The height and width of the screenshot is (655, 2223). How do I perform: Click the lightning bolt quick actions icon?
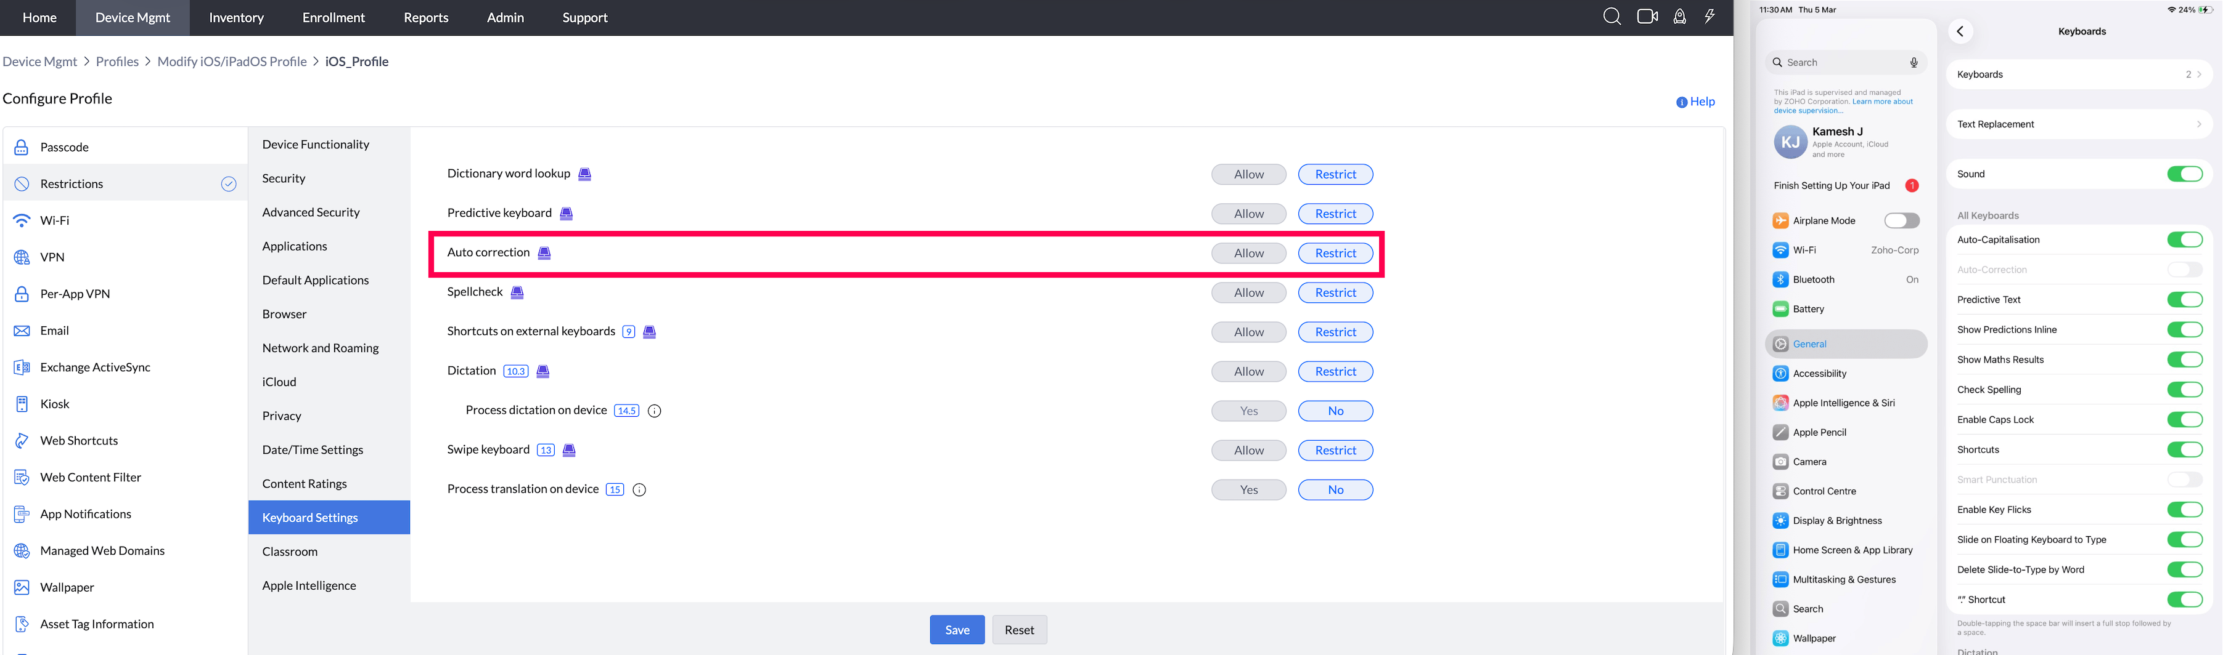(x=1709, y=17)
